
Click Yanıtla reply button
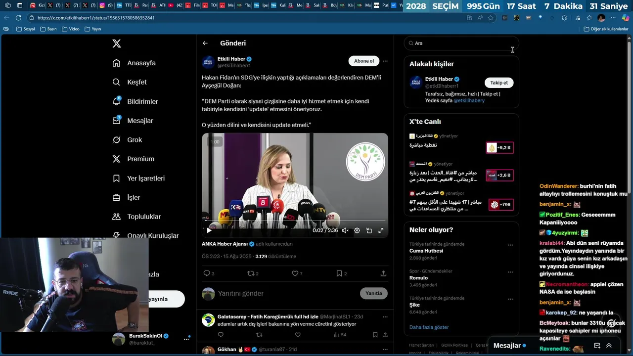(x=373, y=293)
